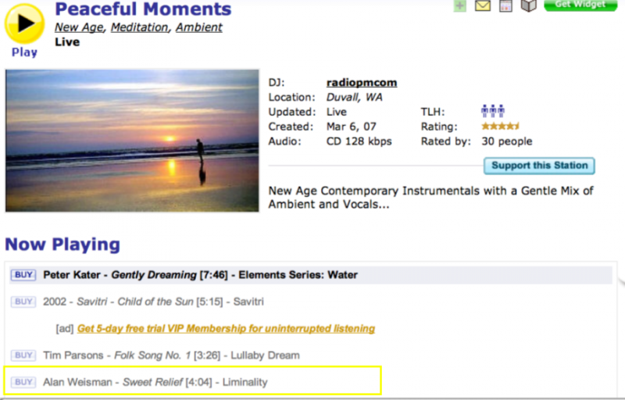Click the radiopmcom DJ link
Screen dimensions: 625x400
(x=361, y=83)
